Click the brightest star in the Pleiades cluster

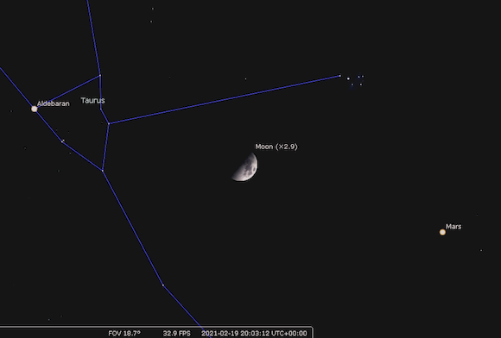click(x=348, y=78)
